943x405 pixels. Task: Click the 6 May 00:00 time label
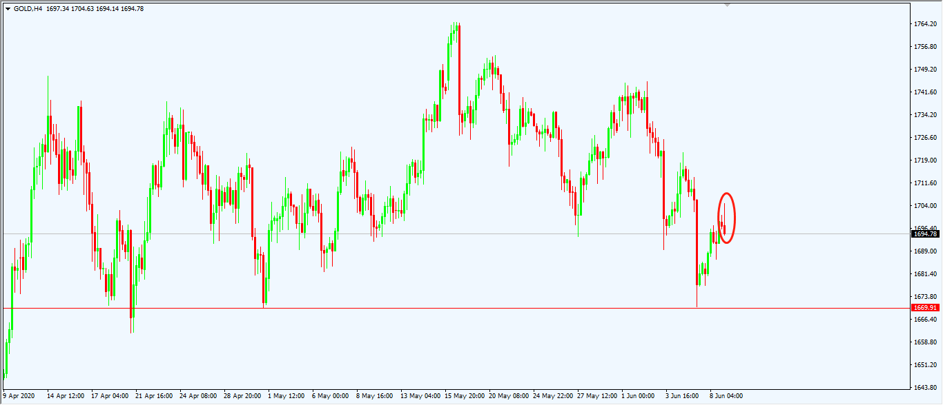pos(331,396)
